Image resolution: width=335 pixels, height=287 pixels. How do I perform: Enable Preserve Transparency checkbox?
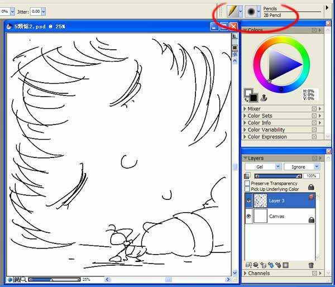[x=247, y=183]
